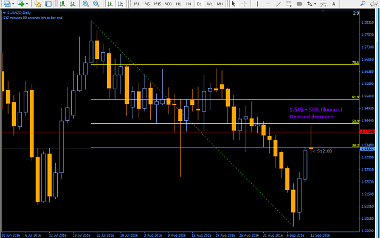Select the arrow cursor tool
Image resolution: width=380 pixels, height=238 pixels.
[233, 4]
